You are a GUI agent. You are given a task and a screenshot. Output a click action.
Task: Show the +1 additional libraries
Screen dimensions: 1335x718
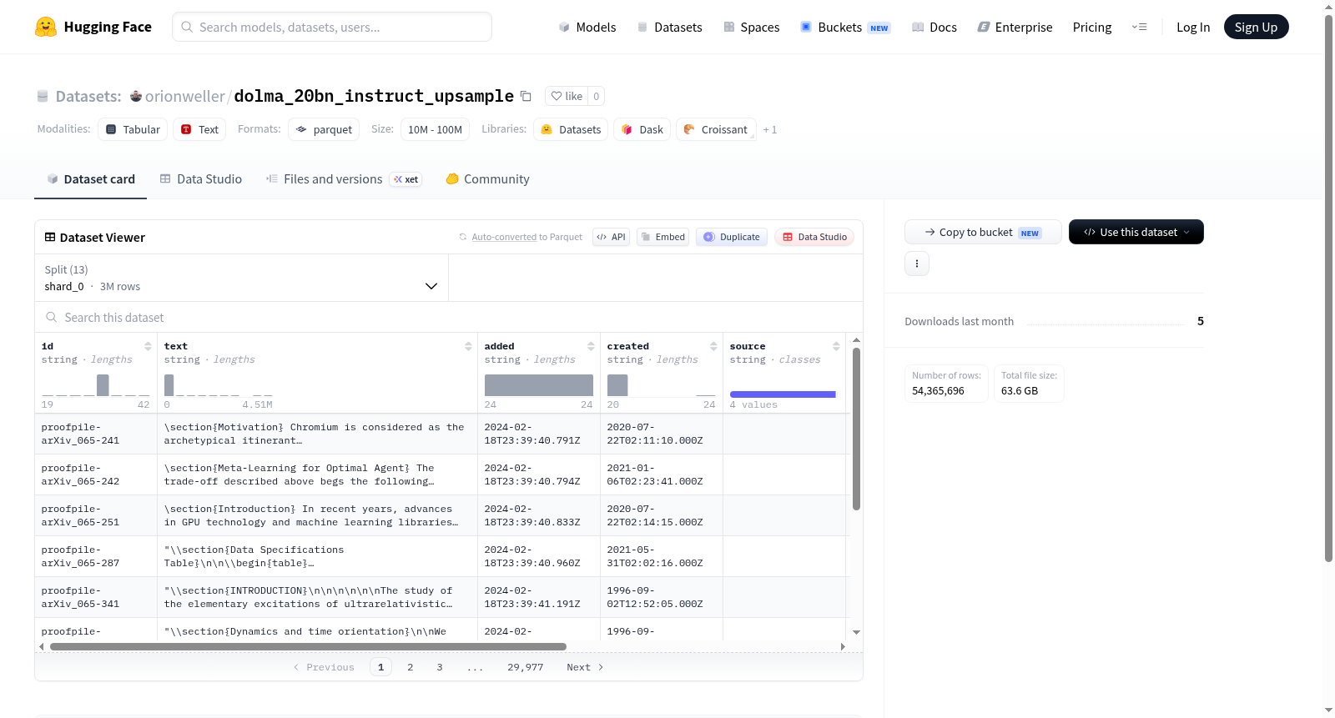click(770, 129)
